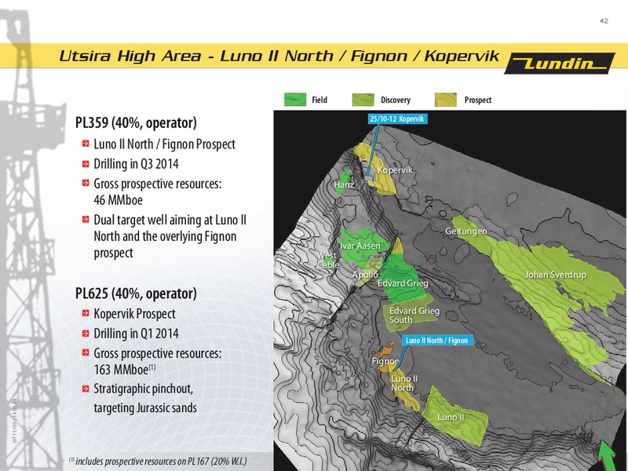Image resolution: width=628 pixels, height=471 pixels.
Task: Click the green north arrow on map
Action: (606, 455)
